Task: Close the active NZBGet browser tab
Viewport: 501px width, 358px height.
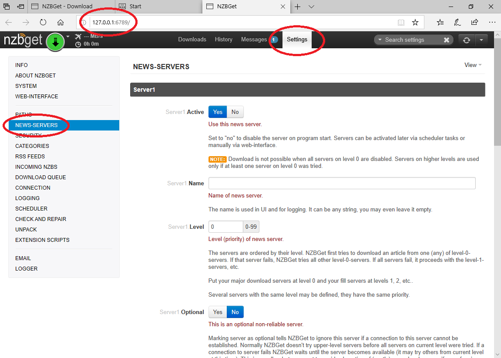Action: tap(283, 7)
